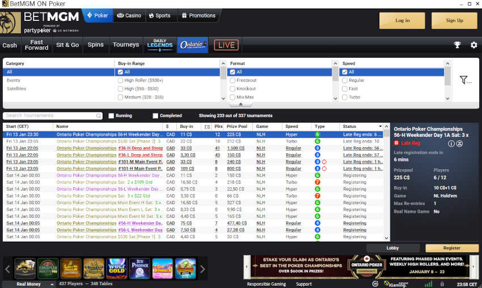The width and height of the screenshot is (482, 288).
Task: Check the Regular speed filter
Action: 345,80
